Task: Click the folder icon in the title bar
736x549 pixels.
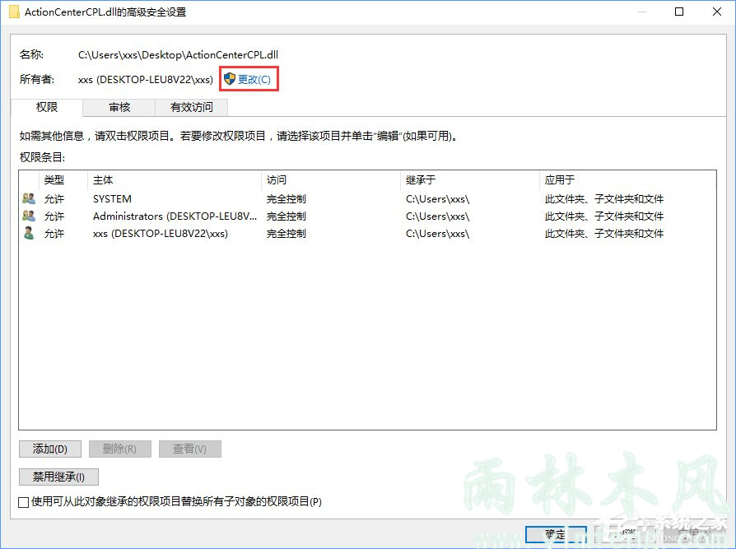Action: click(x=14, y=12)
